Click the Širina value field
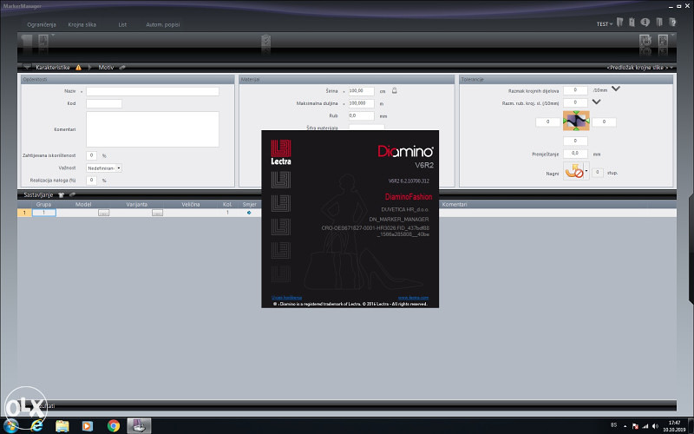 pos(361,91)
